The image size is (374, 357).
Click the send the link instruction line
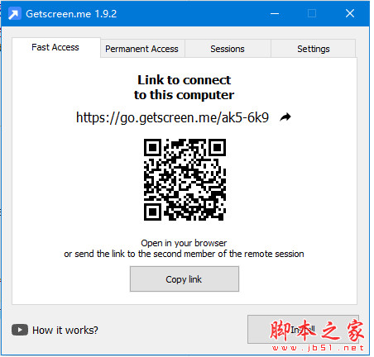click(x=184, y=254)
